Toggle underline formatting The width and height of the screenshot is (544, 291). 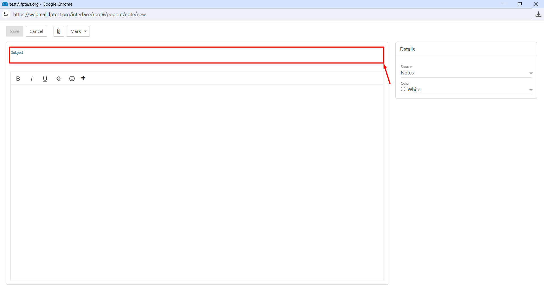pyautogui.click(x=45, y=79)
